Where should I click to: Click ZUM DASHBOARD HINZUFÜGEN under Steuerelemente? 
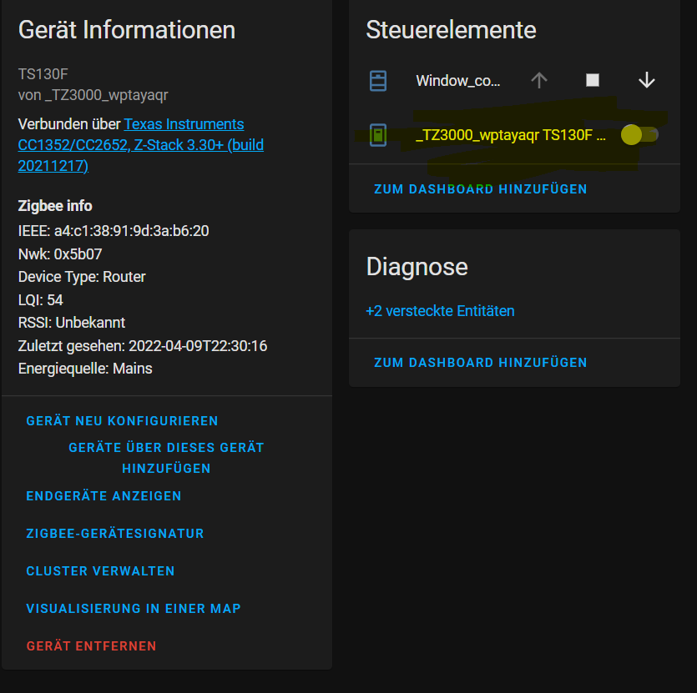coord(481,189)
